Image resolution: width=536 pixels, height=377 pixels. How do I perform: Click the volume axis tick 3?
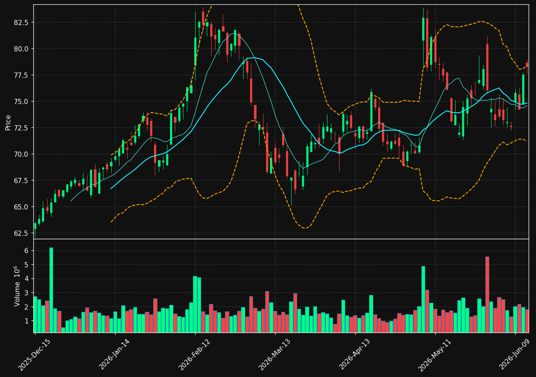click(26, 293)
